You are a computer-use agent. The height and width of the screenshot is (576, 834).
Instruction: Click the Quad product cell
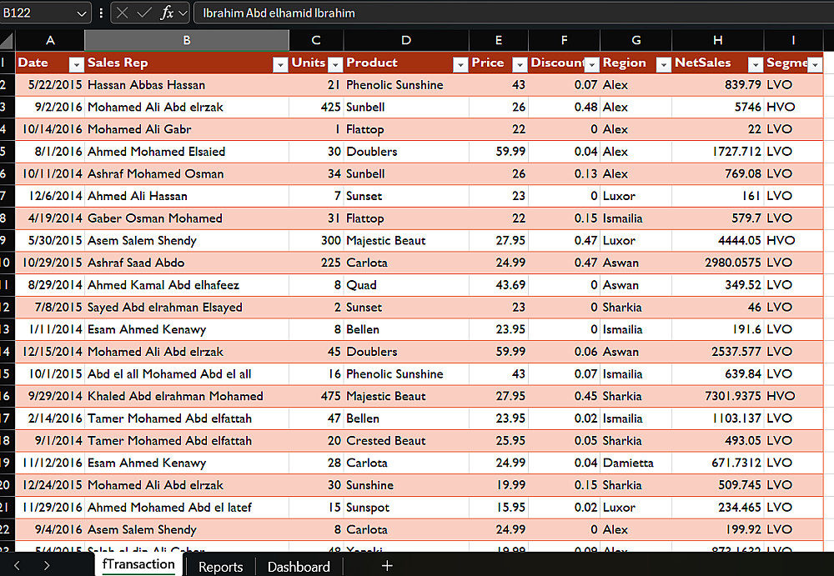point(406,285)
